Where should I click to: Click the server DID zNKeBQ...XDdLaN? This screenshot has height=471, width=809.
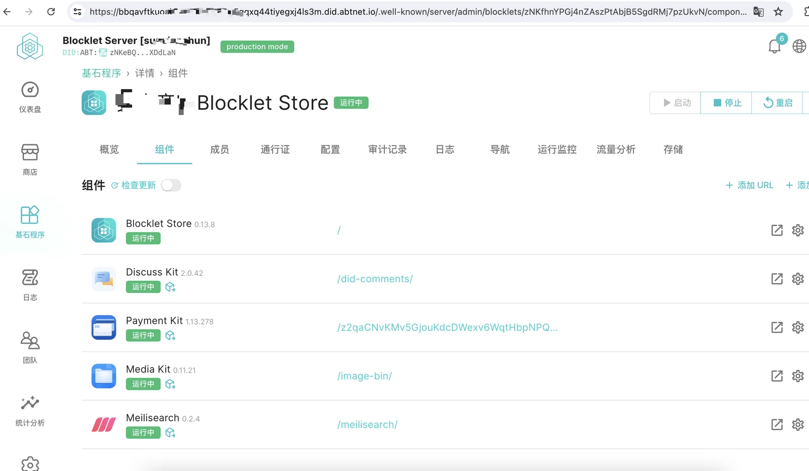click(x=143, y=53)
